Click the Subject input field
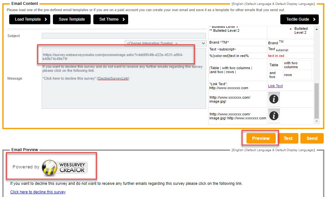This screenshot has width=326, height=197. (124, 36)
